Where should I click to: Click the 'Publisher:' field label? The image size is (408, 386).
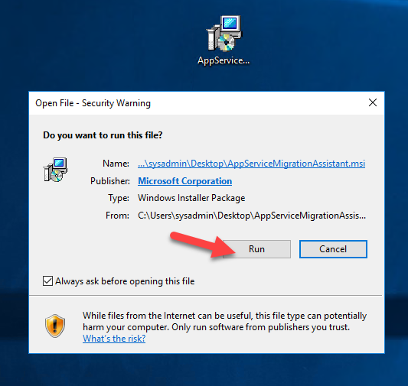pyautogui.click(x=110, y=181)
